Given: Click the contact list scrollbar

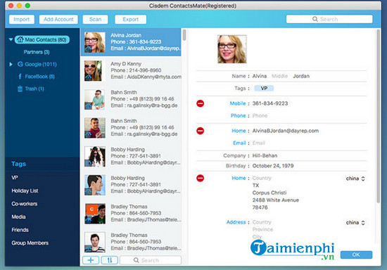Looking at the screenshot, I should click(x=184, y=35).
